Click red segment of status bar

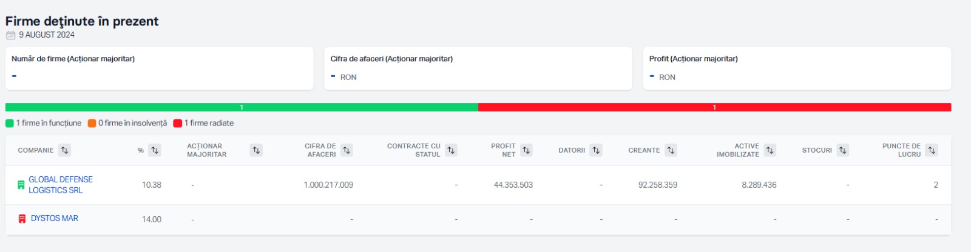click(714, 107)
